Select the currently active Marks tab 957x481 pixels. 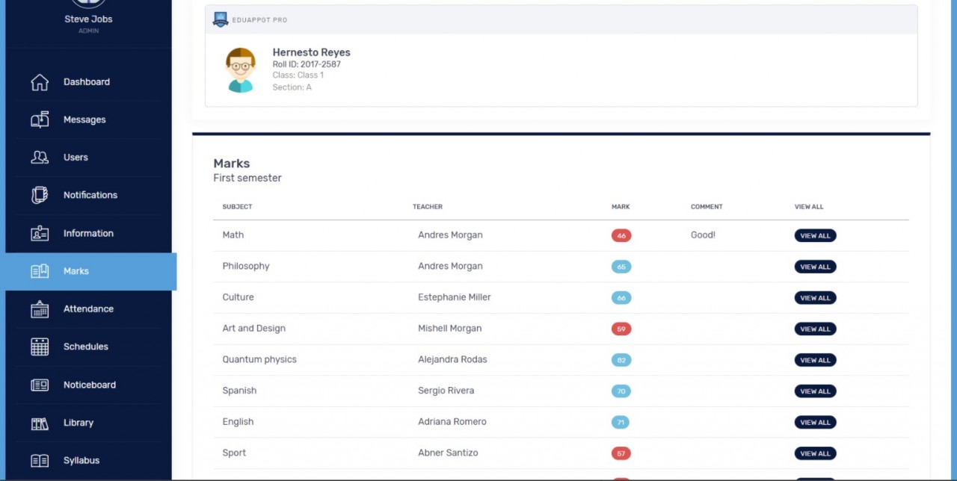(x=76, y=271)
